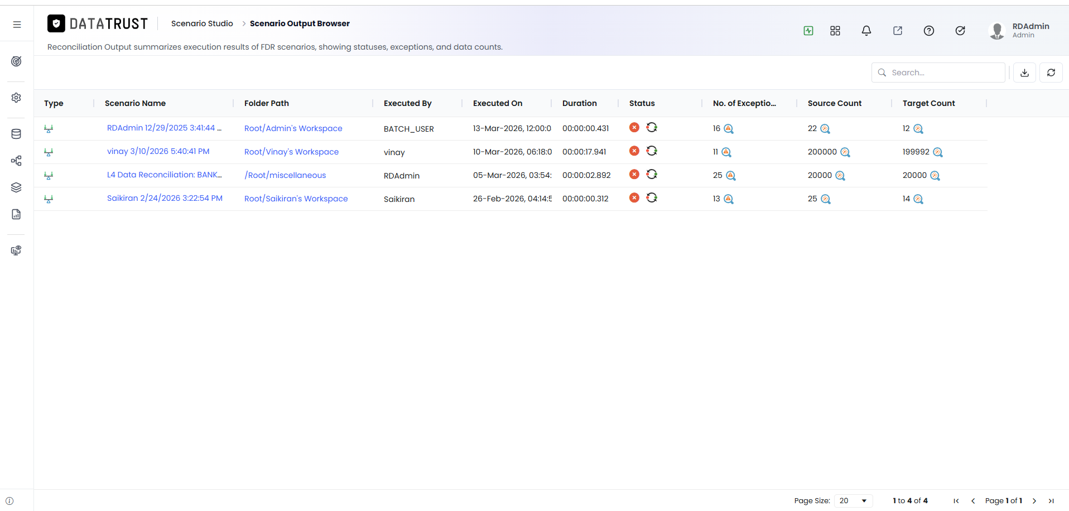Click the BATCH_USER cell
The width and height of the screenshot is (1069, 511).
pos(409,129)
